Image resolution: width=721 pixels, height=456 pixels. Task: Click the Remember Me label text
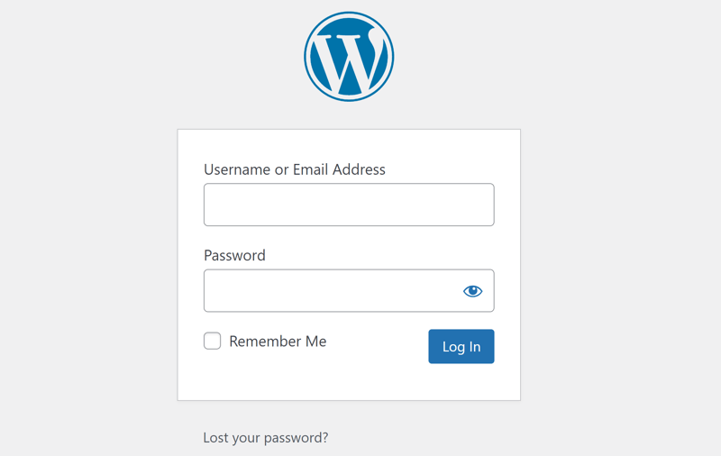(278, 341)
